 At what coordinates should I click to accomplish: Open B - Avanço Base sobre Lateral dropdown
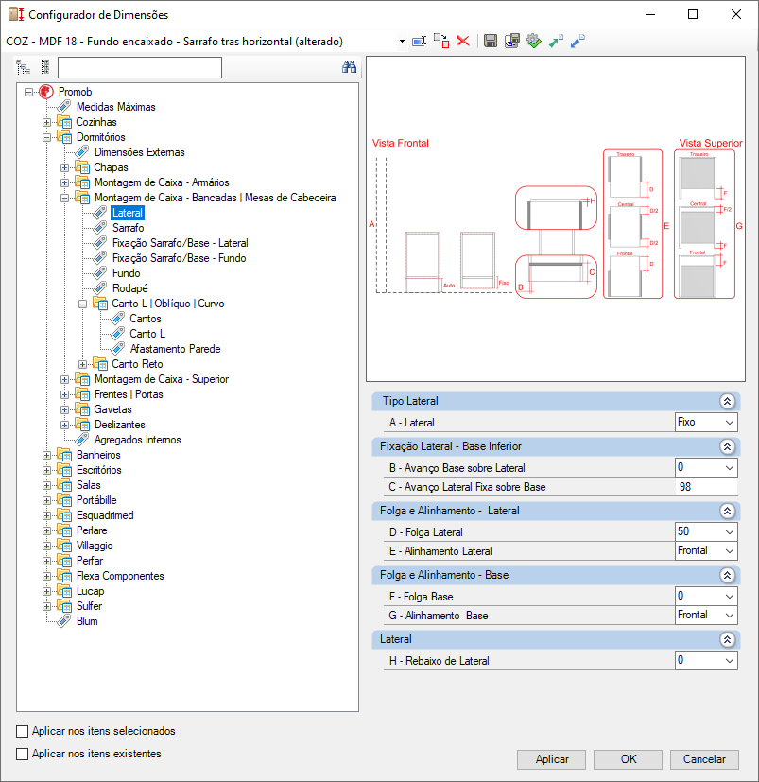click(x=729, y=468)
